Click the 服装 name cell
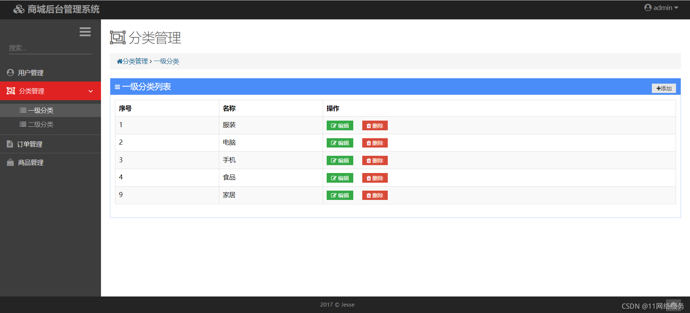 [x=271, y=125]
